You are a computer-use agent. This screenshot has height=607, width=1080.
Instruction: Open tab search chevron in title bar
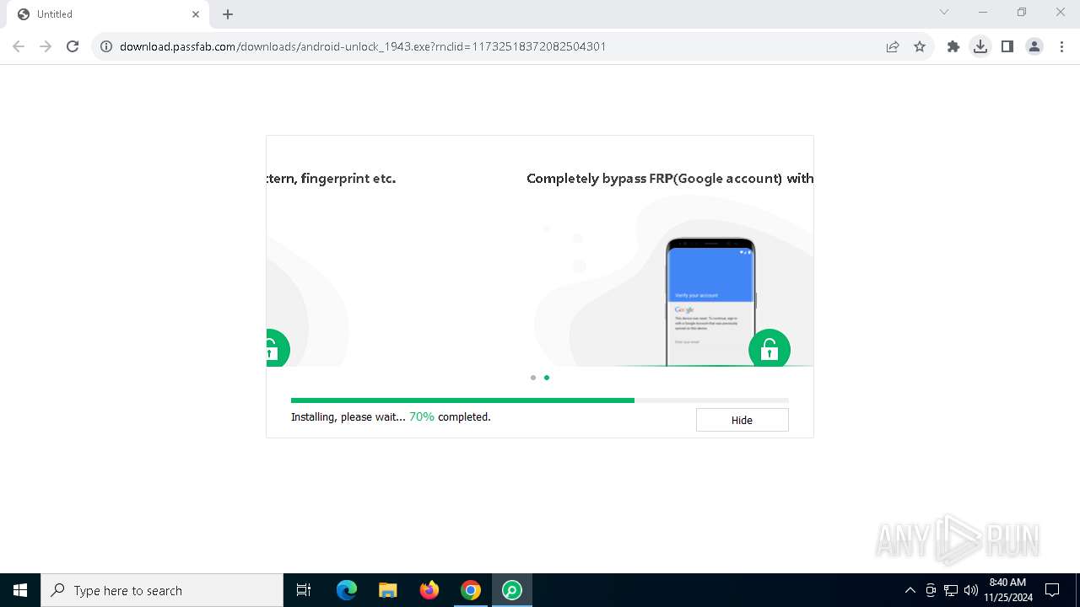(944, 12)
